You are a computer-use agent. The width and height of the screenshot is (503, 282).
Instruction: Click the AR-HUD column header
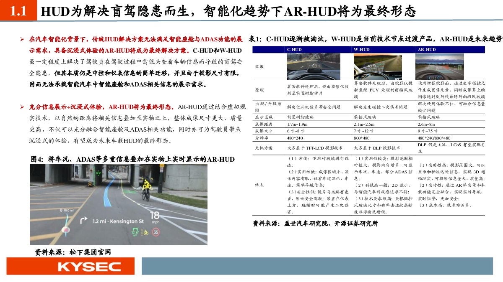(427, 49)
